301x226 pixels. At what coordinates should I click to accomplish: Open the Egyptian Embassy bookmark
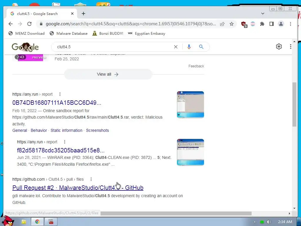point(146,34)
